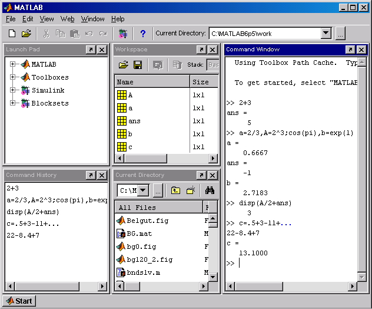Click browse (...) button beside Current Directory field
Viewport: 372px width, 309px height.
point(340,33)
